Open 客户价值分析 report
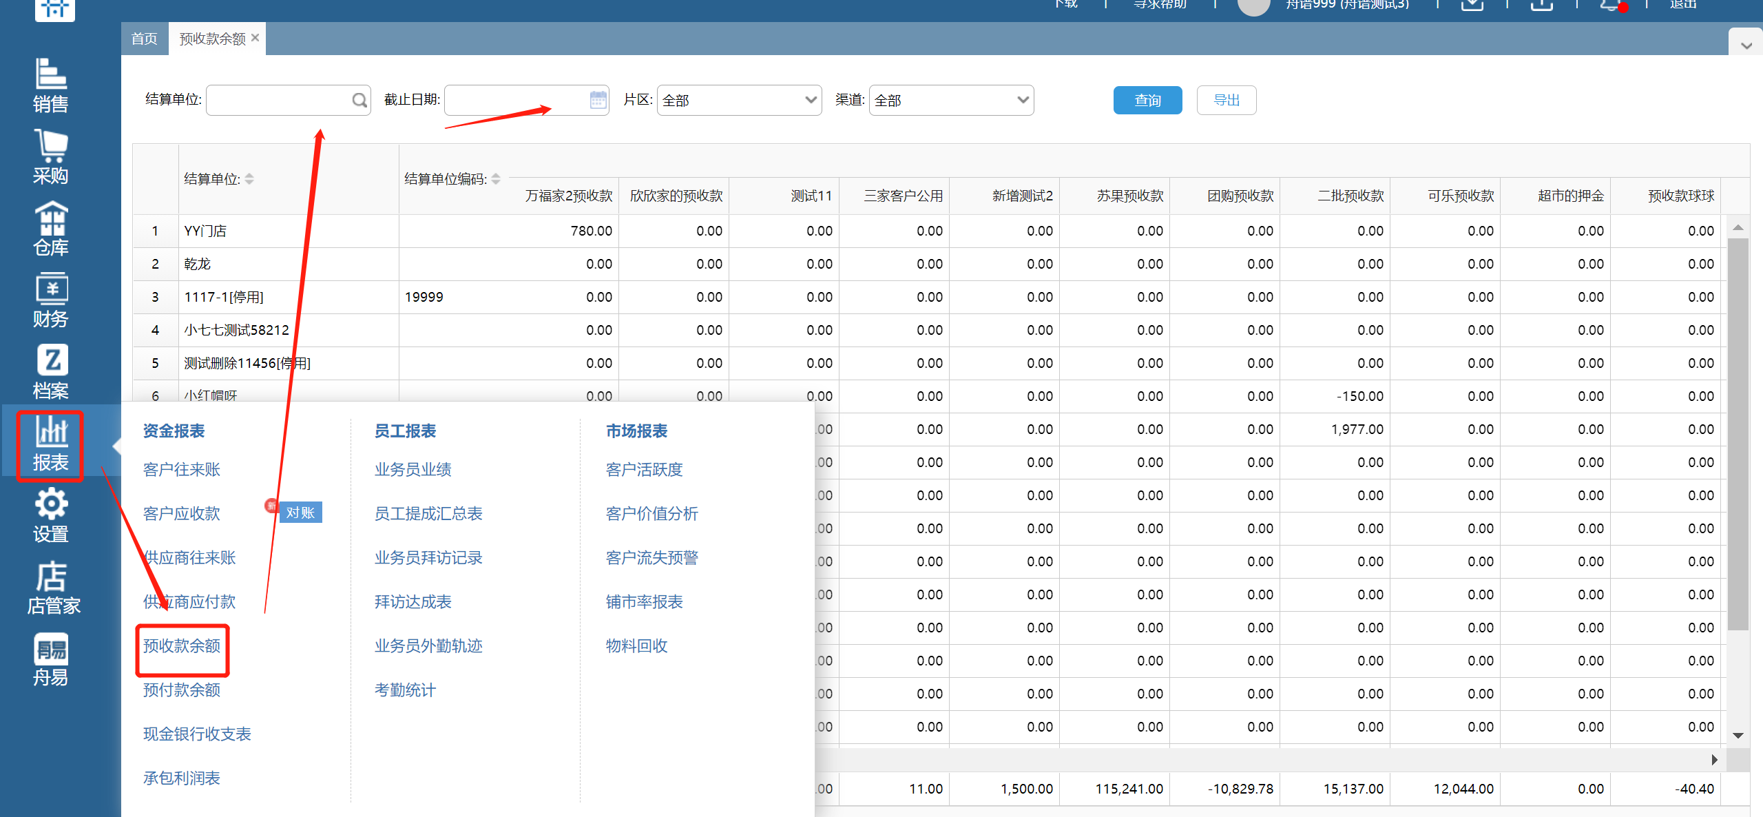 point(652,513)
